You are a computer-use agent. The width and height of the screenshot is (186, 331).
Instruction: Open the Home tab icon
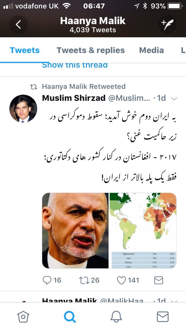[x=23, y=317]
